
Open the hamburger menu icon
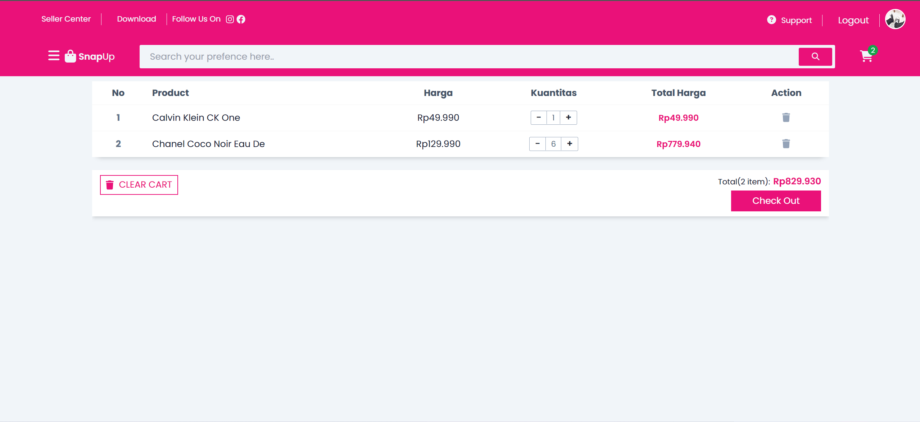point(54,56)
